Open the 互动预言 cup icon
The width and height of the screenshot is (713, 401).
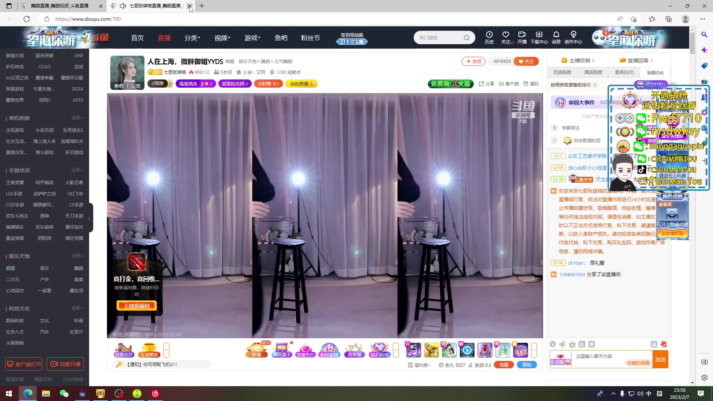149,350
